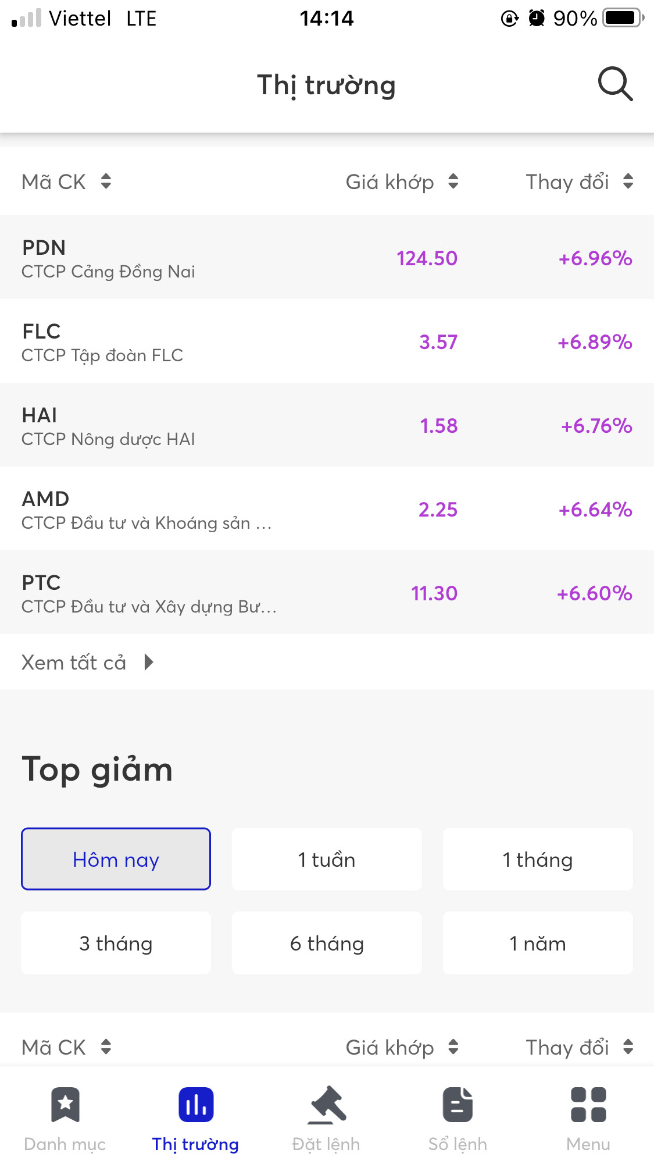Select the 1 tuần time filter
The image size is (654, 1164).
pos(327,859)
